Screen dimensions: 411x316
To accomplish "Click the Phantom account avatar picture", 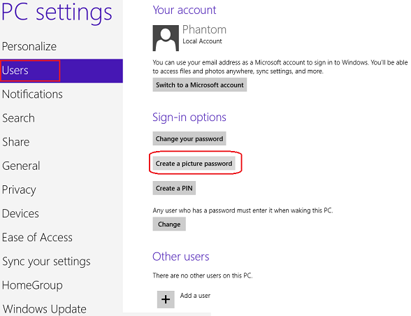I will 166,38.
